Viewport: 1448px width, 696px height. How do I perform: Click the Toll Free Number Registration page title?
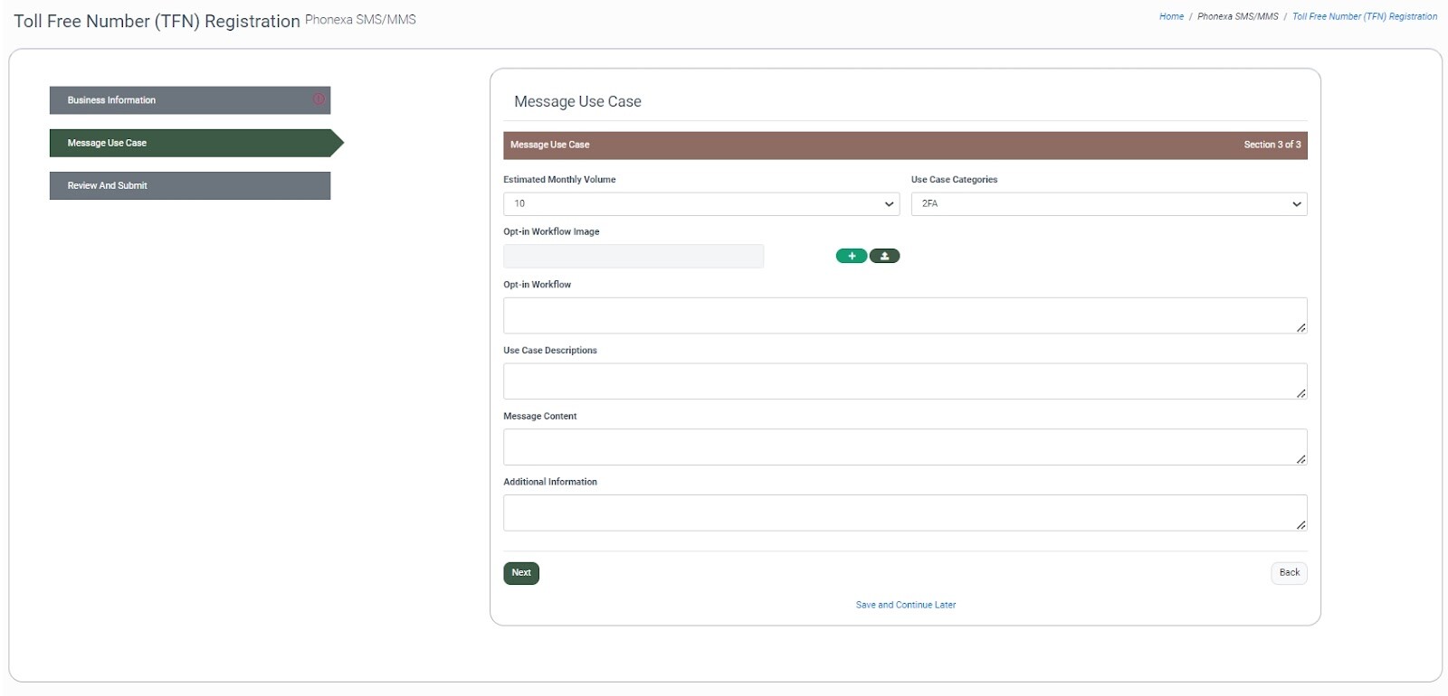point(157,21)
